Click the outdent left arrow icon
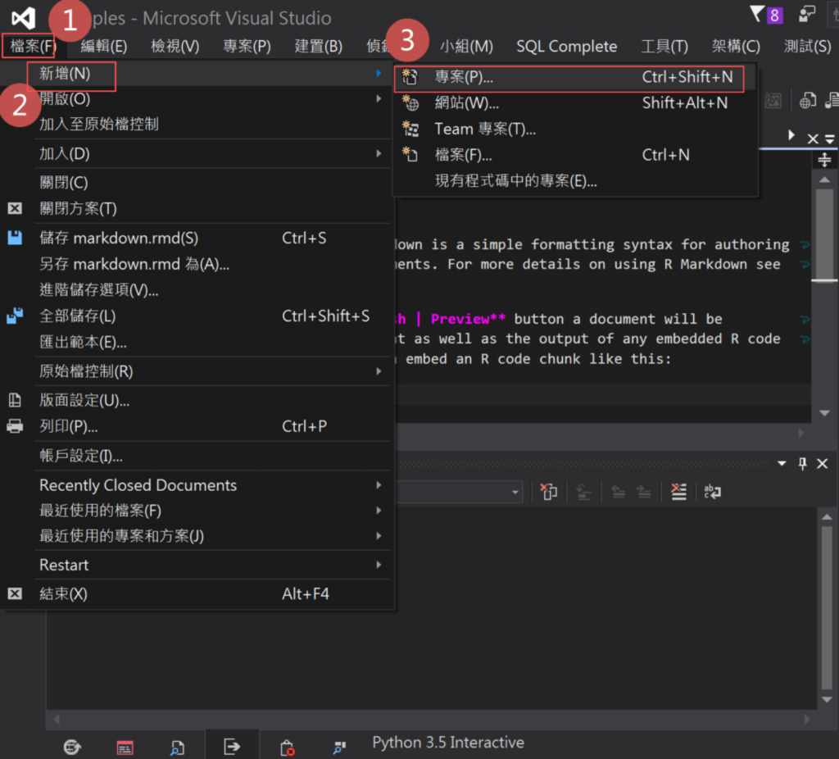The image size is (839, 759). point(619,491)
